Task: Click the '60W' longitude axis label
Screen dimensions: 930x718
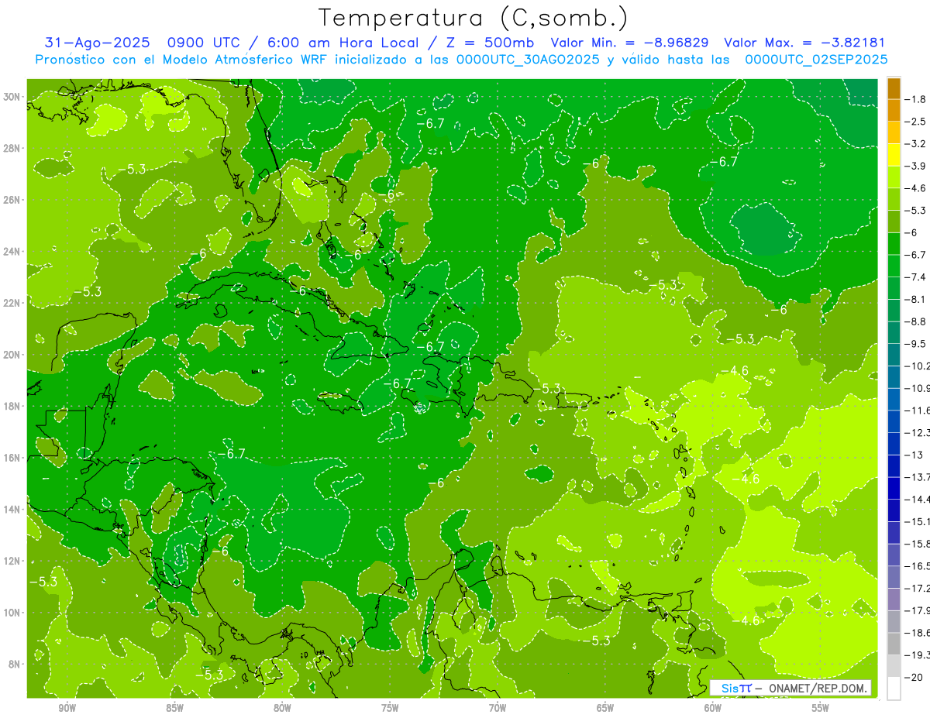Action: click(x=713, y=708)
